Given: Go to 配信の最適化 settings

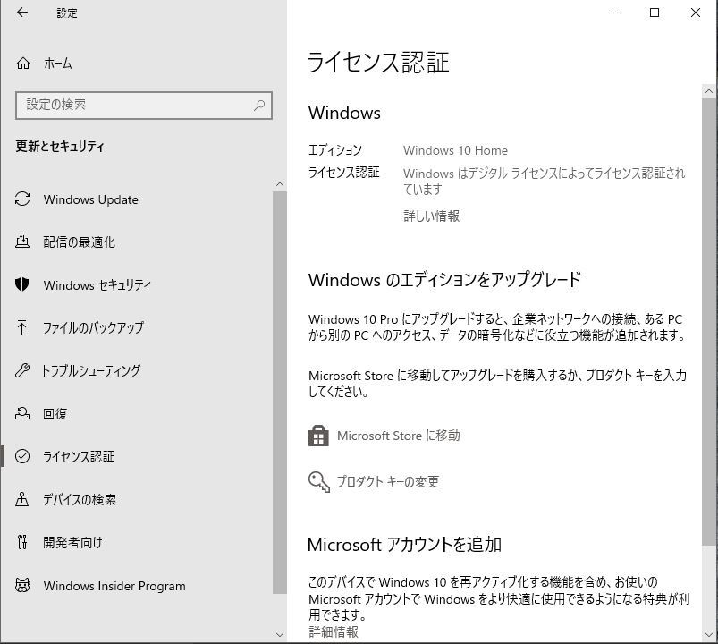Looking at the screenshot, I should coord(79,241).
